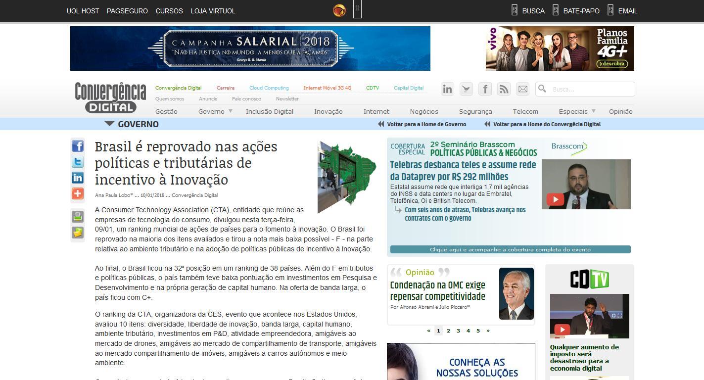The width and height of the screenshot is (704, 380).
Task: Open the Gestão menu item
Action: (166, 111)
